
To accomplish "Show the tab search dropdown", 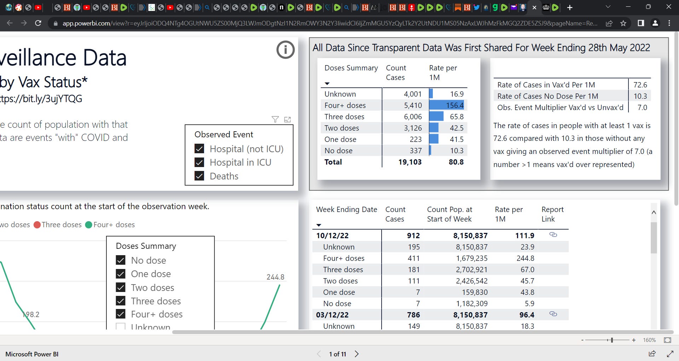I will pyautogui.click(x=608, y=7).
